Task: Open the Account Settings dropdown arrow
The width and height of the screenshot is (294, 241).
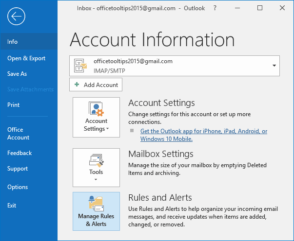Action: pyautogui.click(x=107, y=129)
